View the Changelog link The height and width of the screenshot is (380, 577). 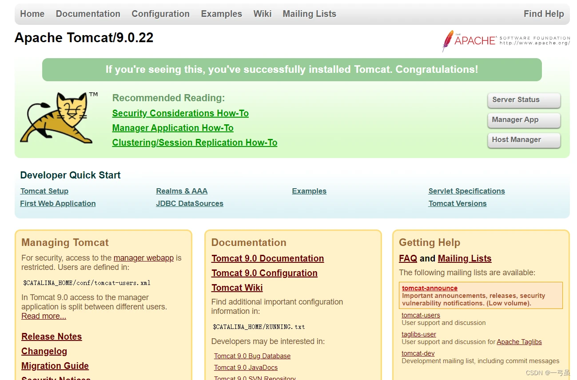44,351
